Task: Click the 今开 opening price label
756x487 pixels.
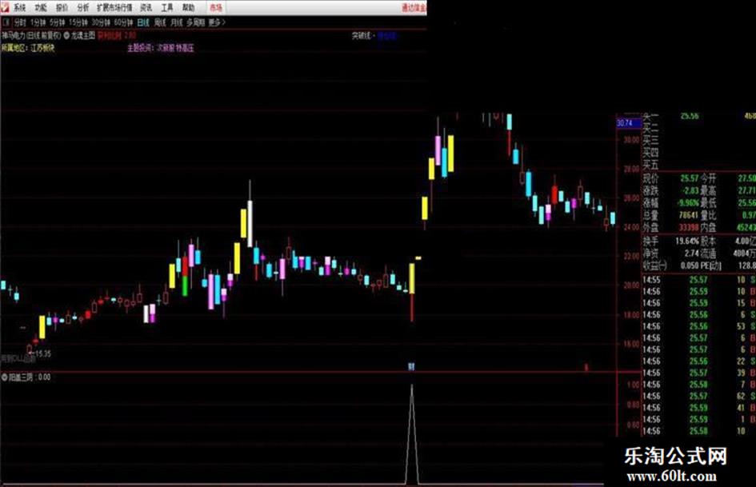Action: [x=709, y=178]
